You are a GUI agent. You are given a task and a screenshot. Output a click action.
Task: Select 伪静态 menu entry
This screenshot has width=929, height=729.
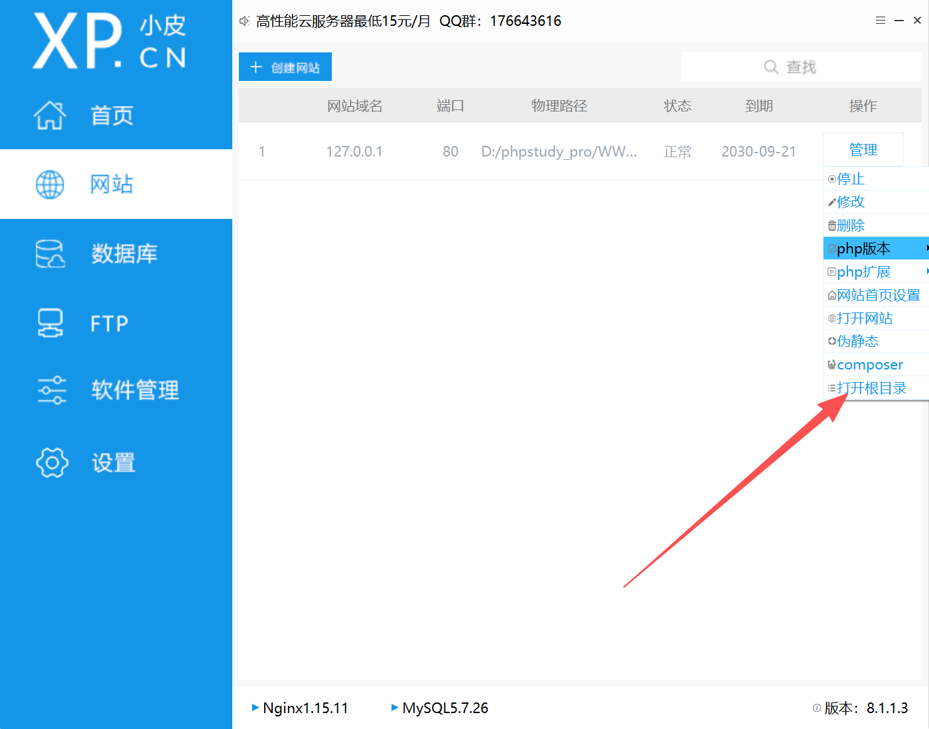(876, 342)
